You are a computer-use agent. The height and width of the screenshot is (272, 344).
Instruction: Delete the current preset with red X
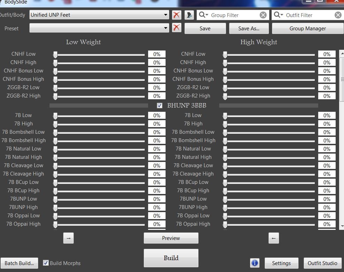[x=177, y=28]
